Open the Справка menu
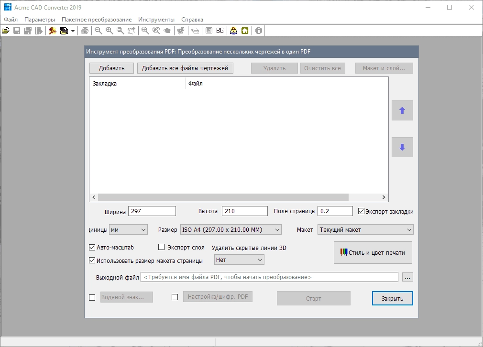 click(192, 20)
